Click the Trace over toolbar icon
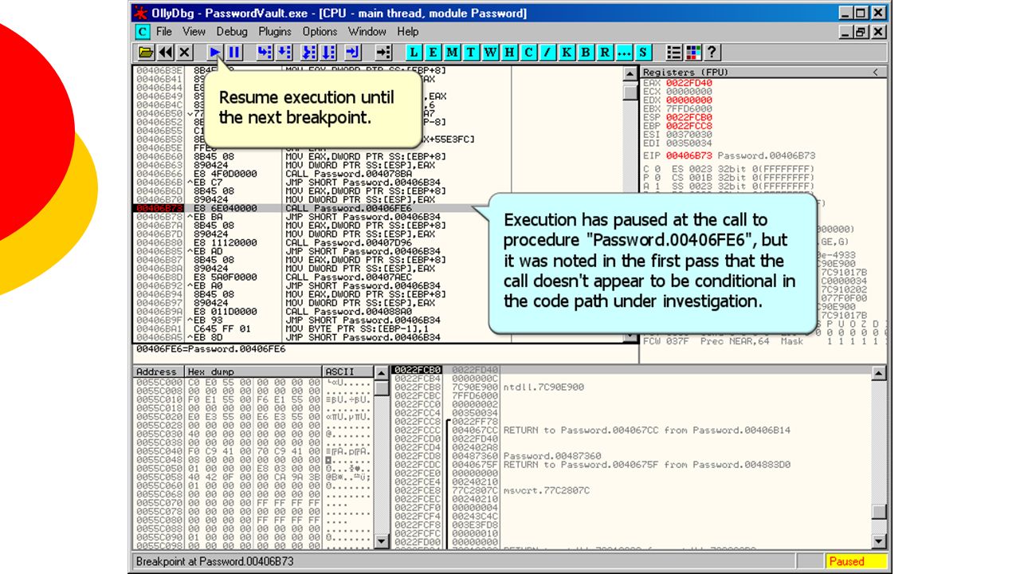Image resolution: width=1020 pixels, height=574 pixels. 328,53
